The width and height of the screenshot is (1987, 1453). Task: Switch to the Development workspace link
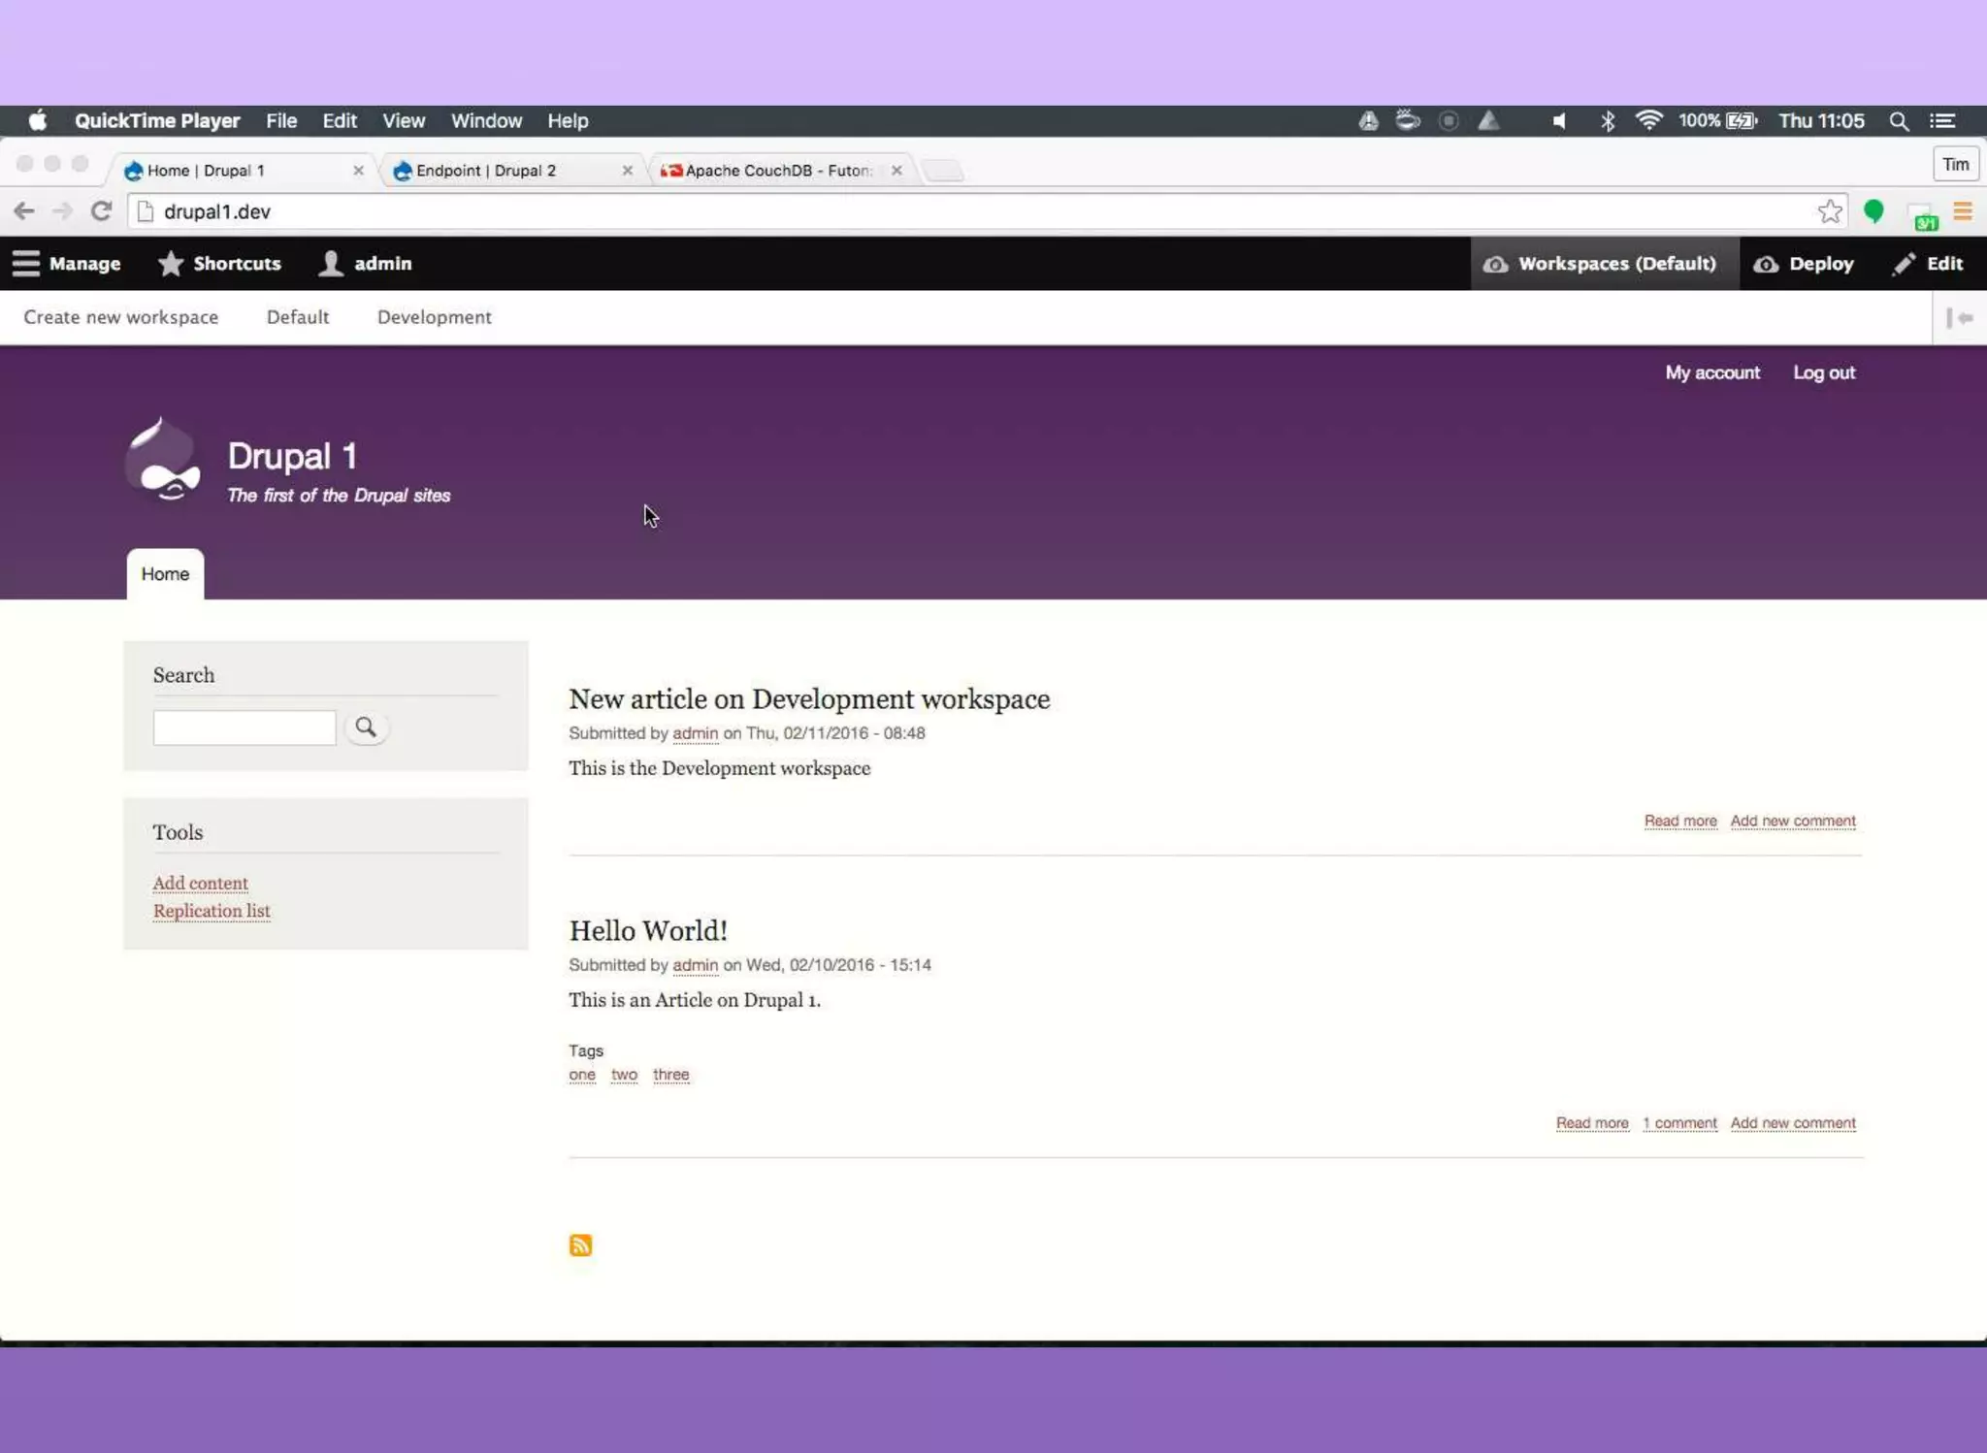click(434, 317)
